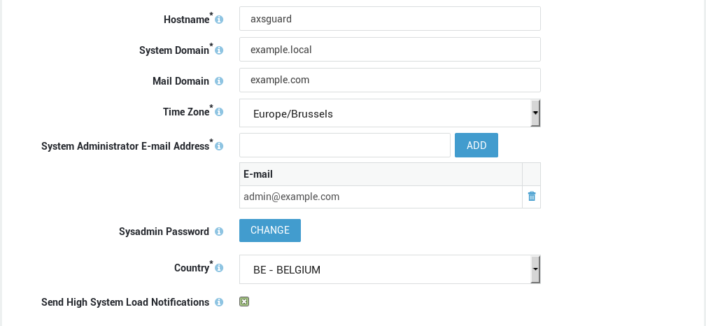
Task: Click the Time Zone info icon
Action: pos(219,112)
